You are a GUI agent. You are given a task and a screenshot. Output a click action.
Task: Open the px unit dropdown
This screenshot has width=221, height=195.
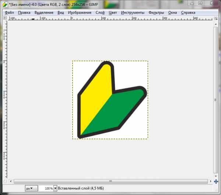coord(31,188)
